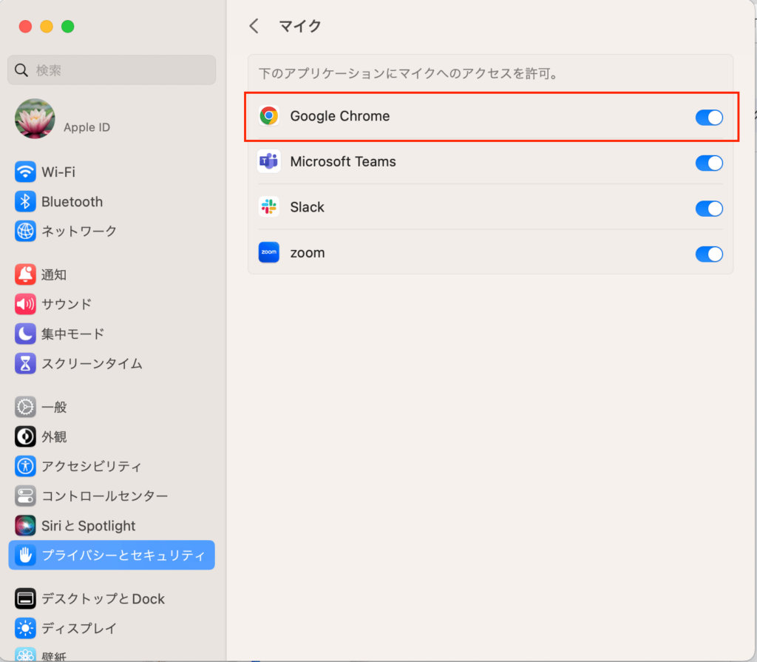This screenshot has width=757, height=662.
Task: Click the マイクへのアクセスを許可 description text
Action: (x=409, y=73)
